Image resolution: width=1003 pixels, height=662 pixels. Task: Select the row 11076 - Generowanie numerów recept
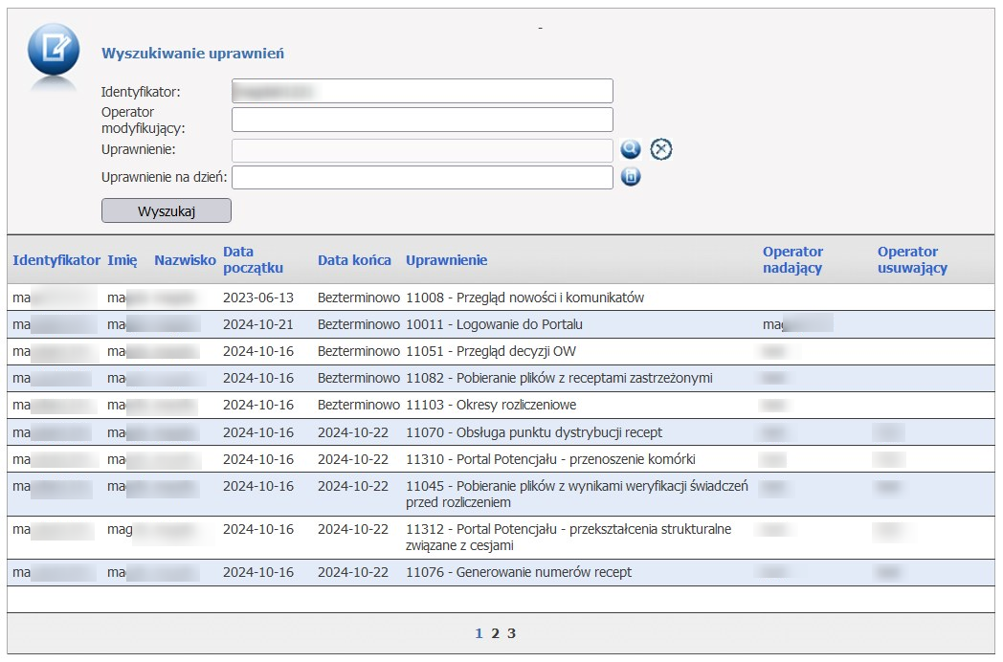(x=519, y=573)
